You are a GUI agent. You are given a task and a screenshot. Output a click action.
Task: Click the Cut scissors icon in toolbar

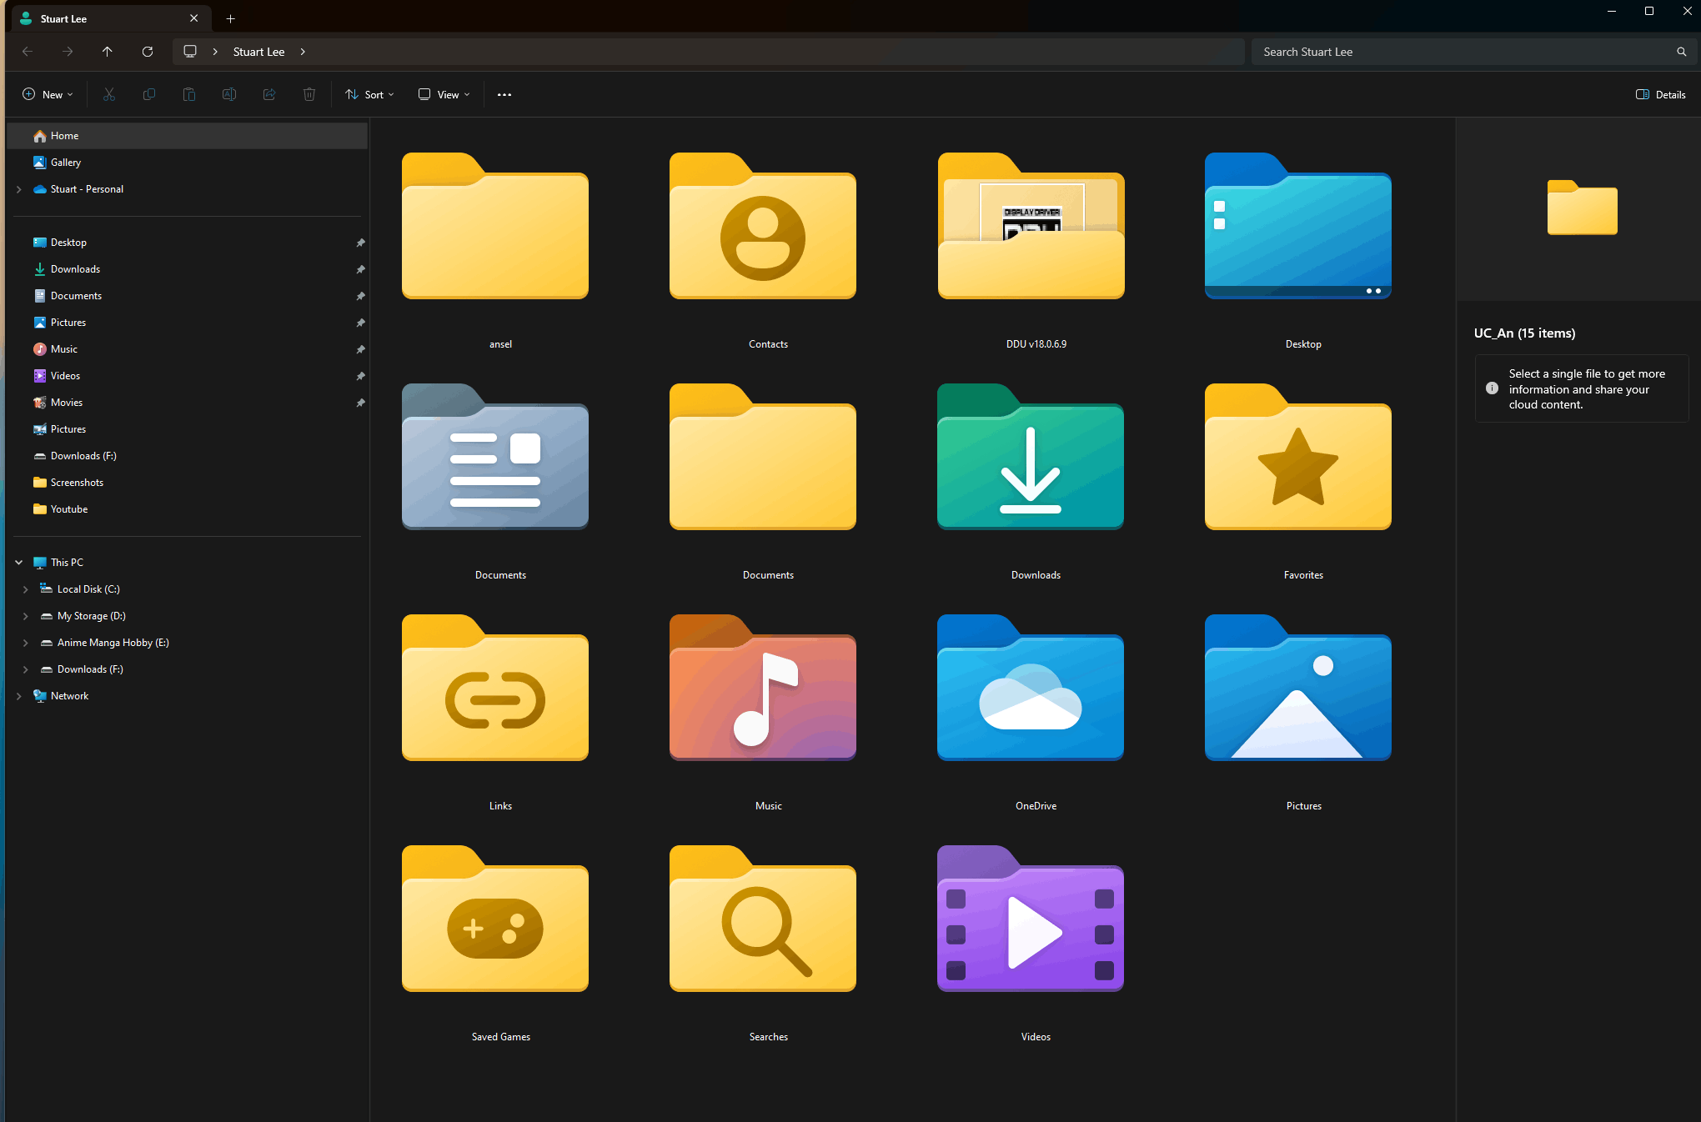[109, 94]
